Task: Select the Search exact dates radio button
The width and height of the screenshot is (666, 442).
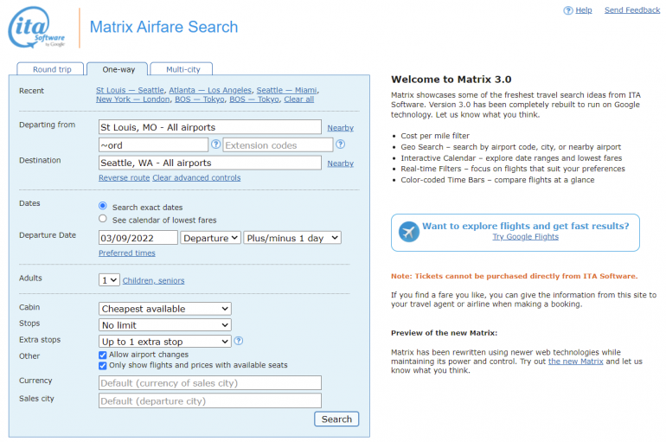Action: click(x=103, y=207)
